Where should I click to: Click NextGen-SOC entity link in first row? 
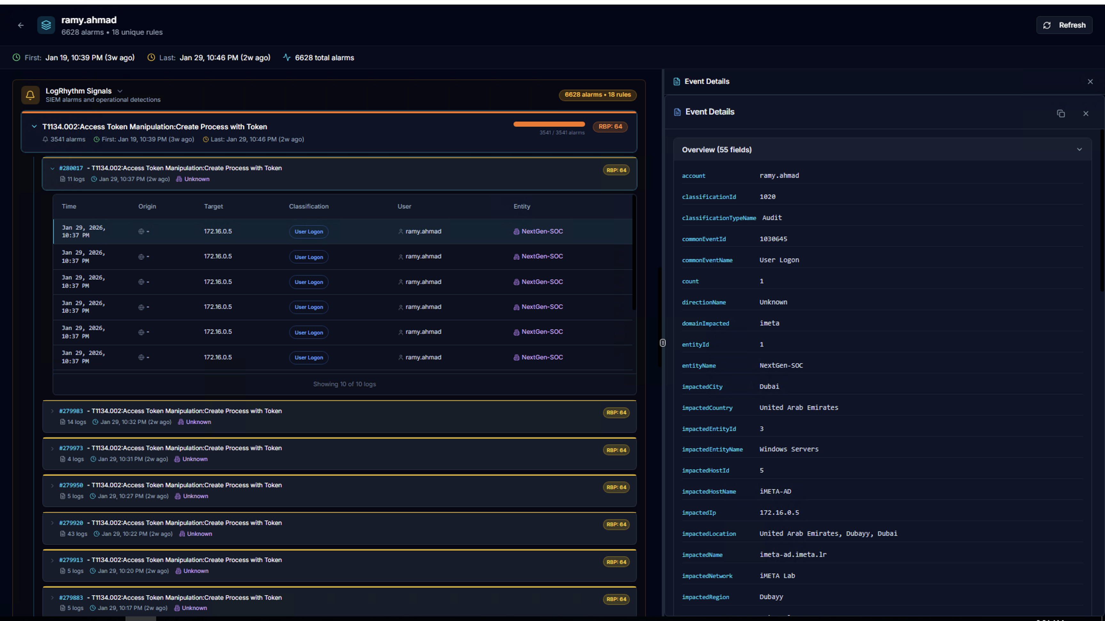[x=542, y=232]
